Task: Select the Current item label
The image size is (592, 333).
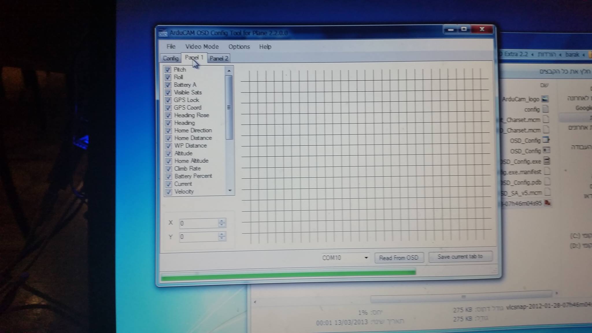Action: (183, 184)
